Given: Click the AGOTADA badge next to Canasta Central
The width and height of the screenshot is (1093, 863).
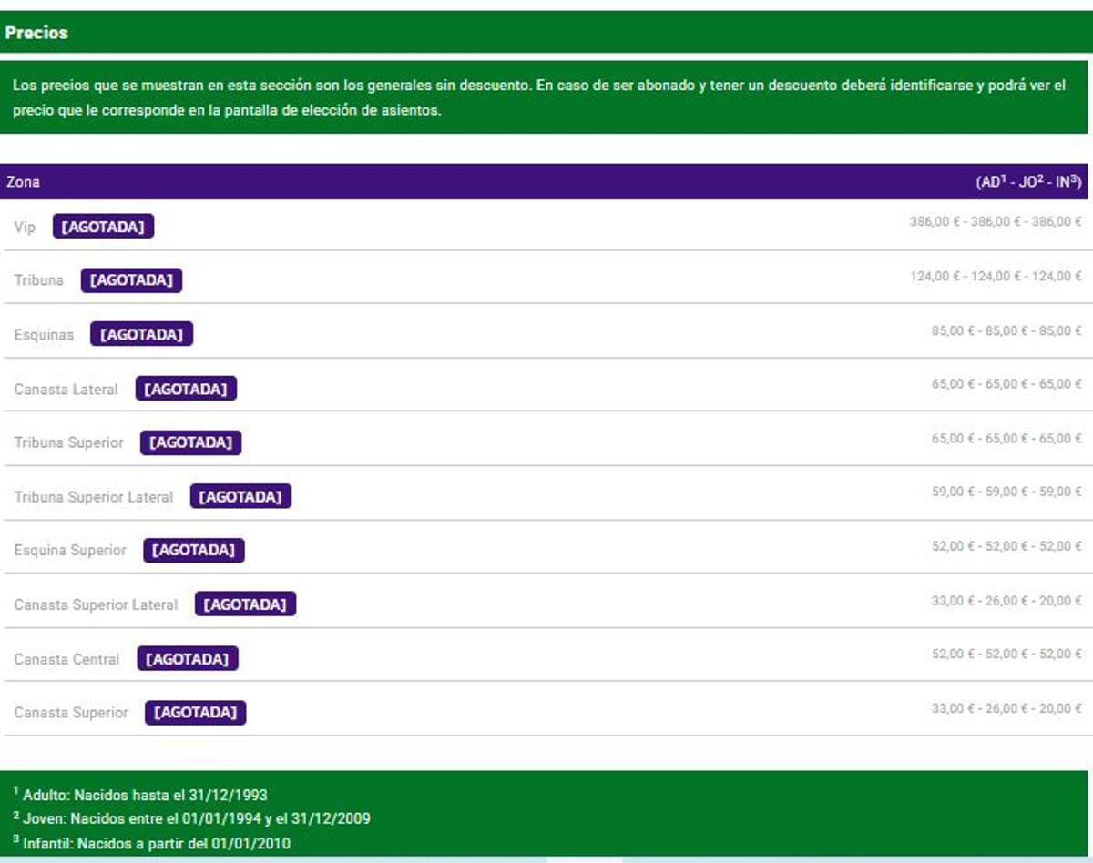Looking at the screenshot, I should [188, 658].
